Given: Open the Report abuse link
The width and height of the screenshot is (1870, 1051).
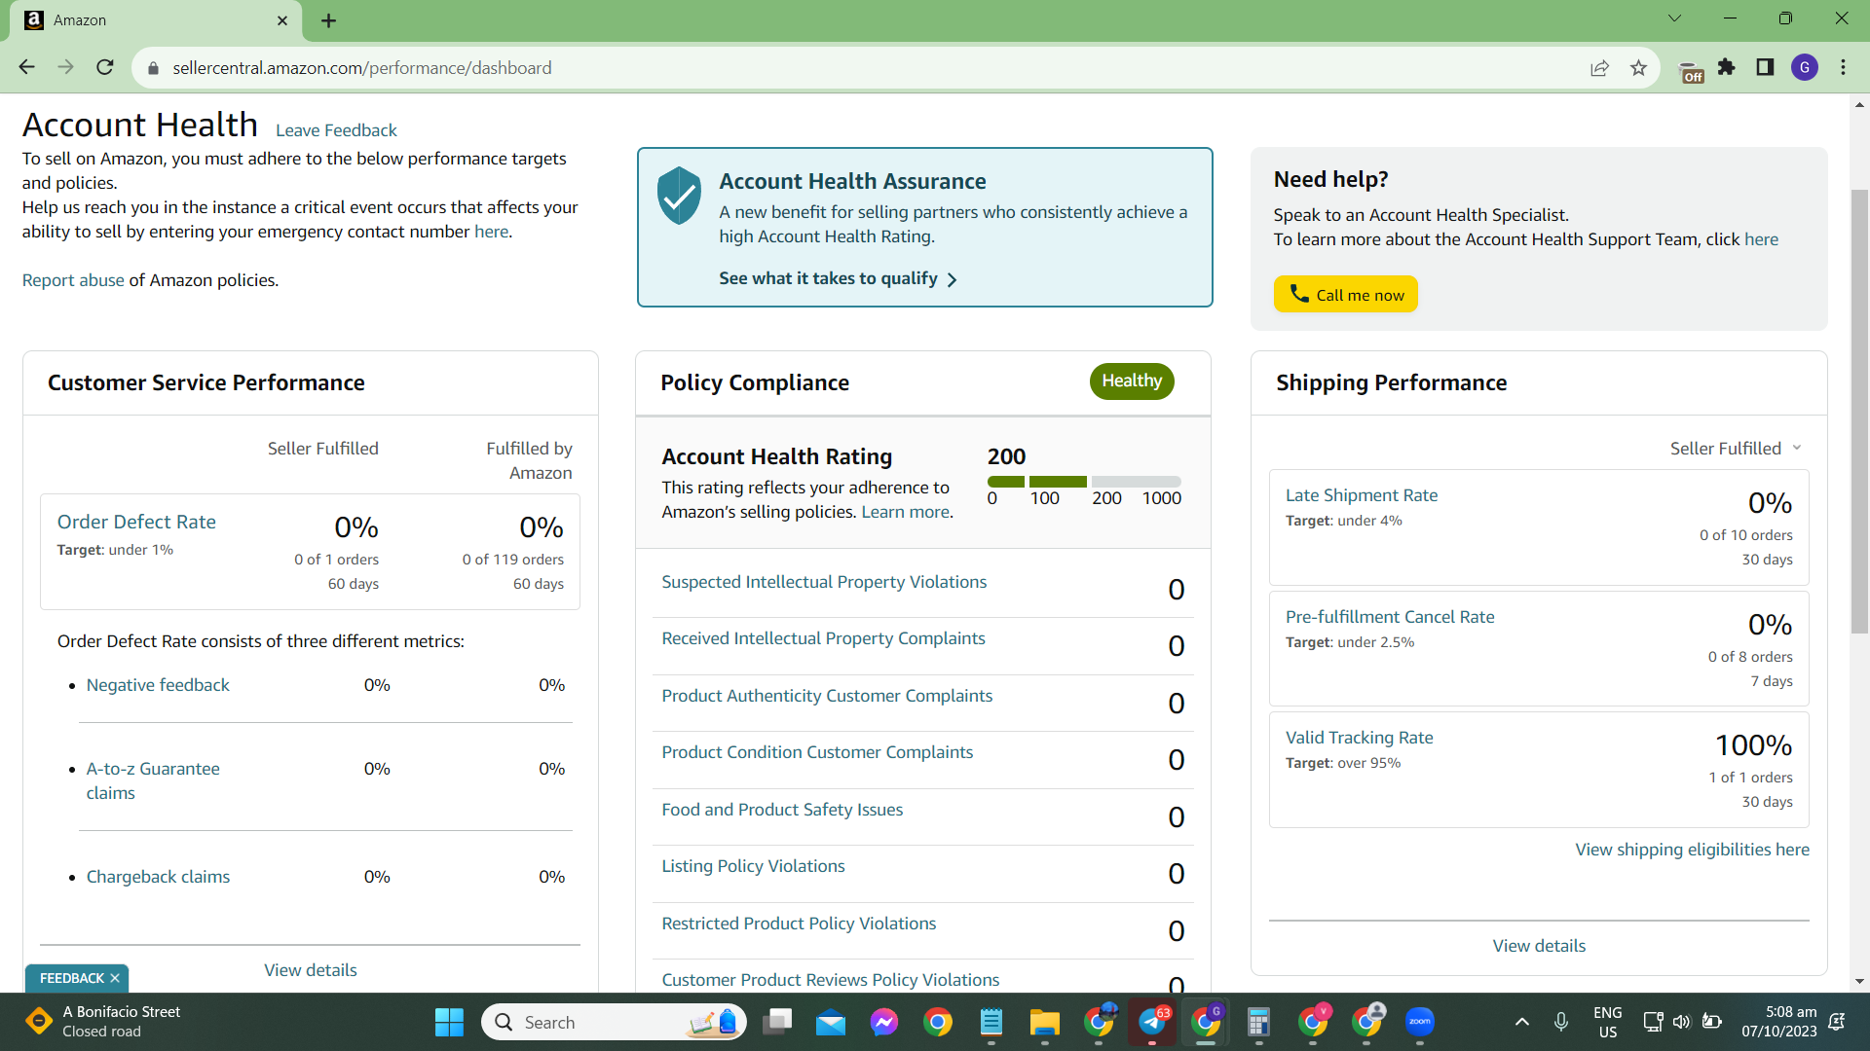Looking at the screenshot, I should [x=73, y=280].
